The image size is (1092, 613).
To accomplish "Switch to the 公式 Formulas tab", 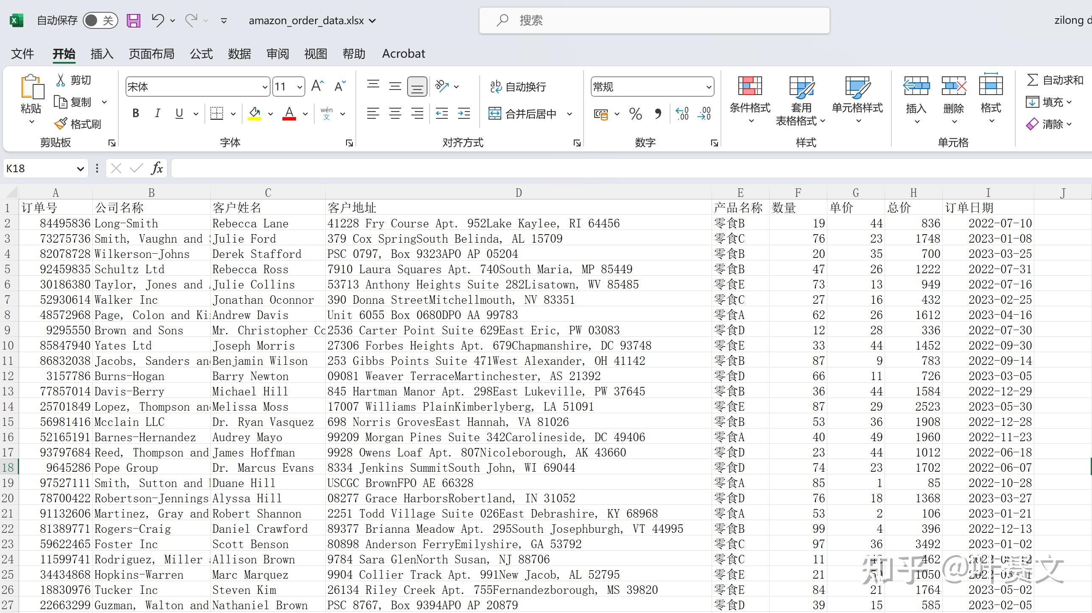I will [x=201, y=54].
